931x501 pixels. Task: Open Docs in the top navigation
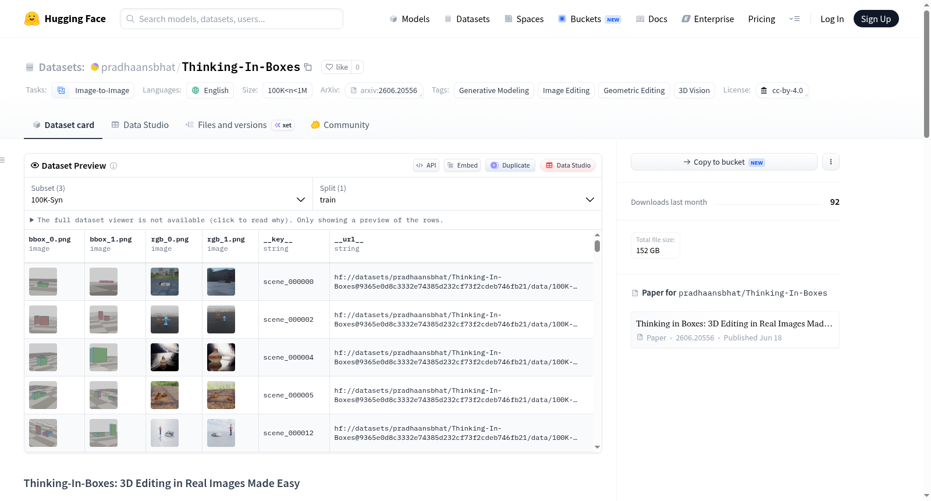652,19
